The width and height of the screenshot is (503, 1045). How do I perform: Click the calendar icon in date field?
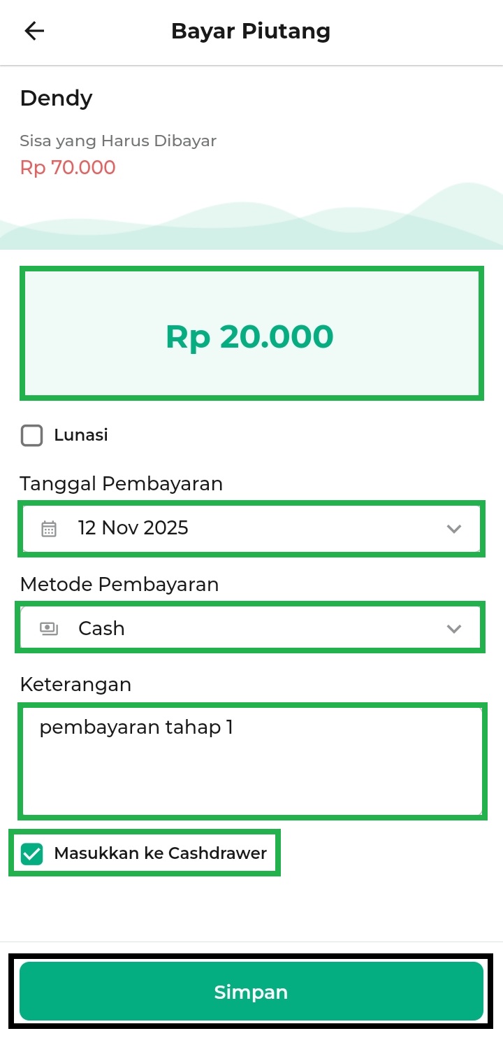point(49,528)
